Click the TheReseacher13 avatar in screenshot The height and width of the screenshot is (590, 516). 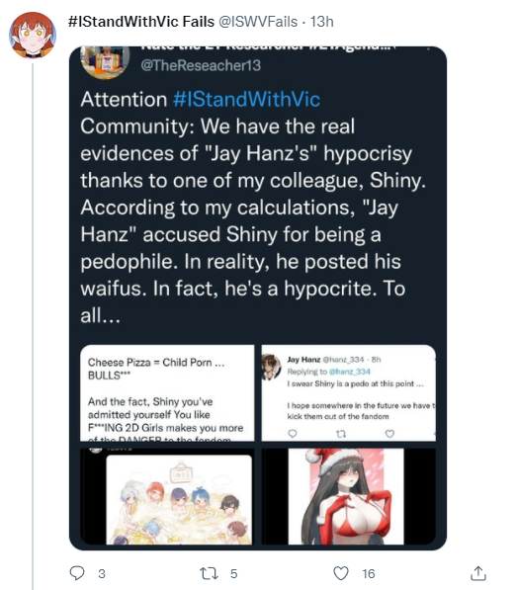pos(106,61)
